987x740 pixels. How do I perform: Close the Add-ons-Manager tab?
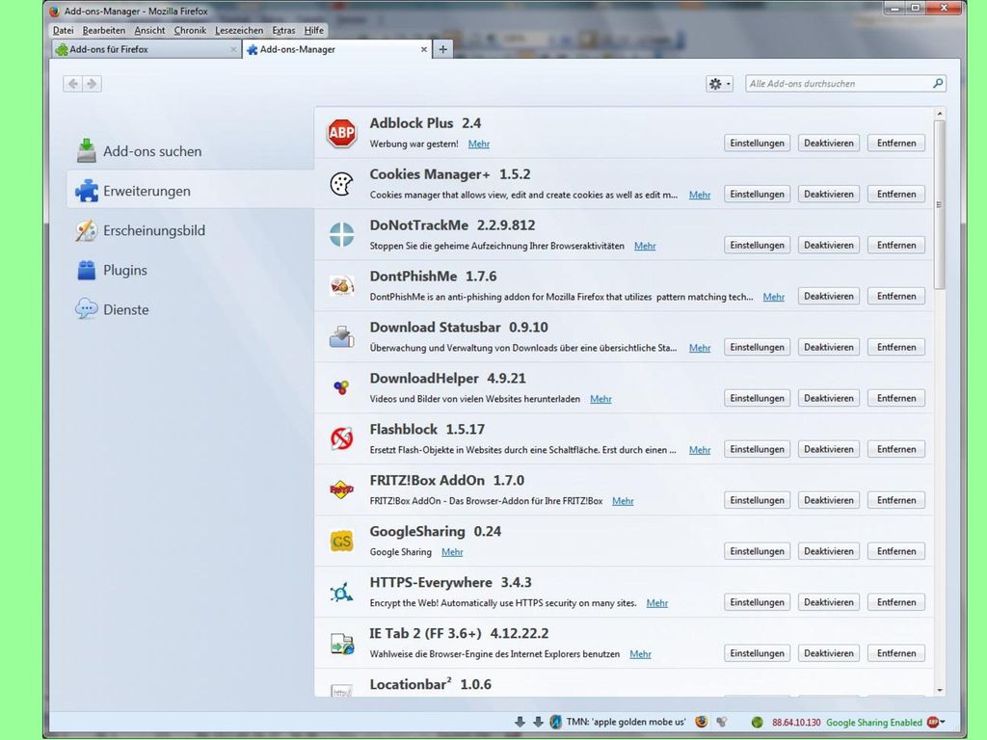(x=424, y=49)
